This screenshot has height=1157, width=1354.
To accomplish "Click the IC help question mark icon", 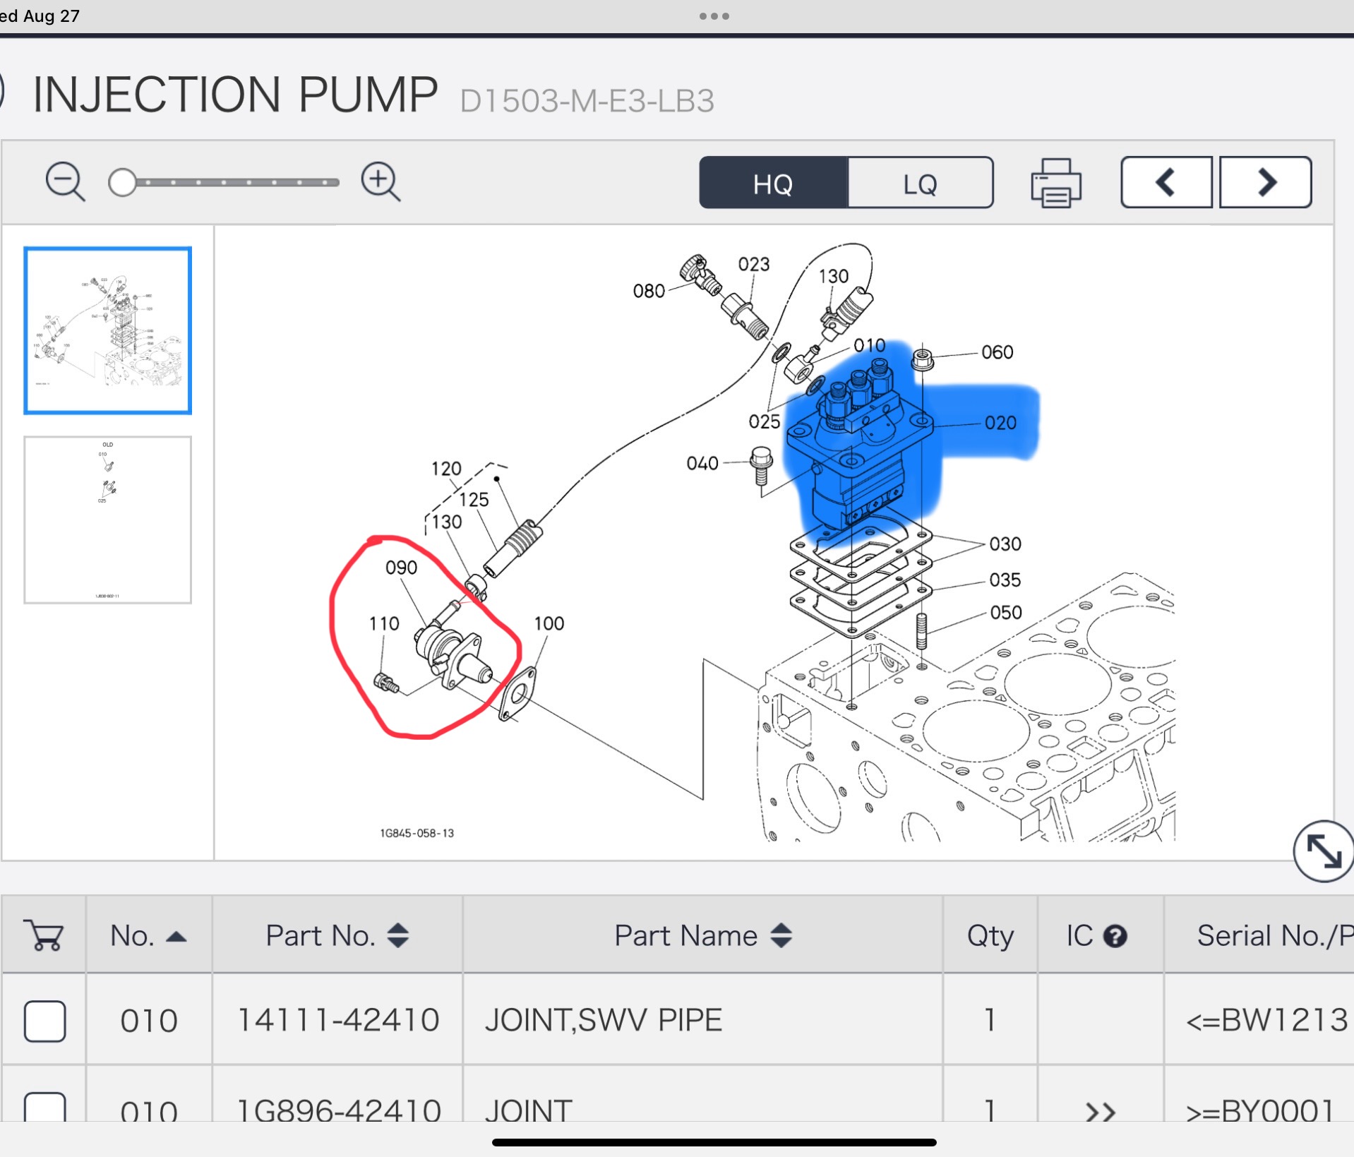I will tap(1115, 936).
